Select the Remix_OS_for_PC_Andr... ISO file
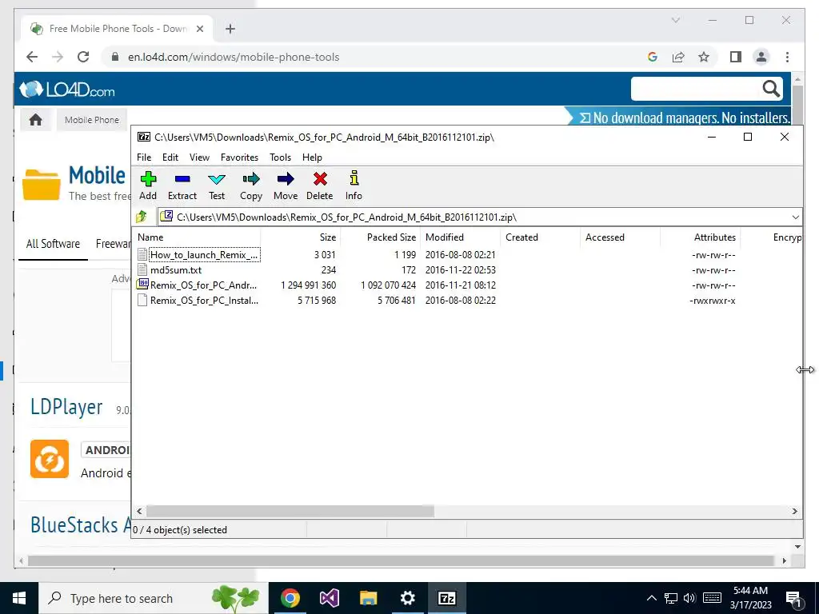This screenshot has height=614, width=819. 204,285
